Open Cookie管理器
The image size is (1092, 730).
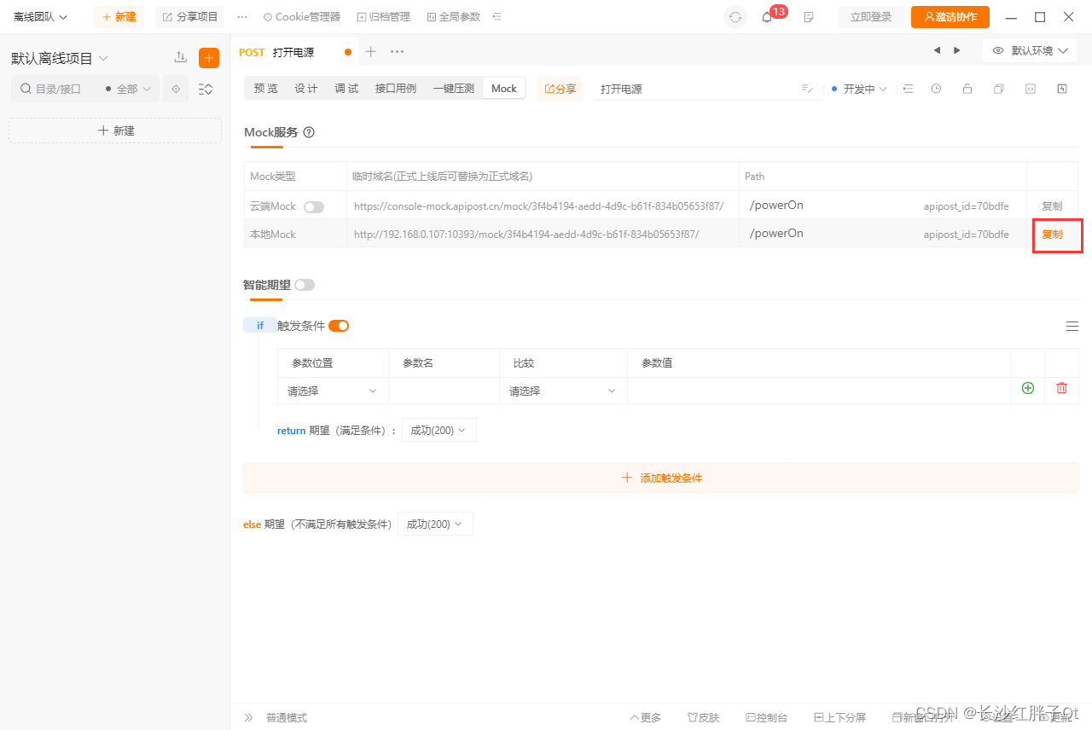pyautogui.click(x=302, y=17)
